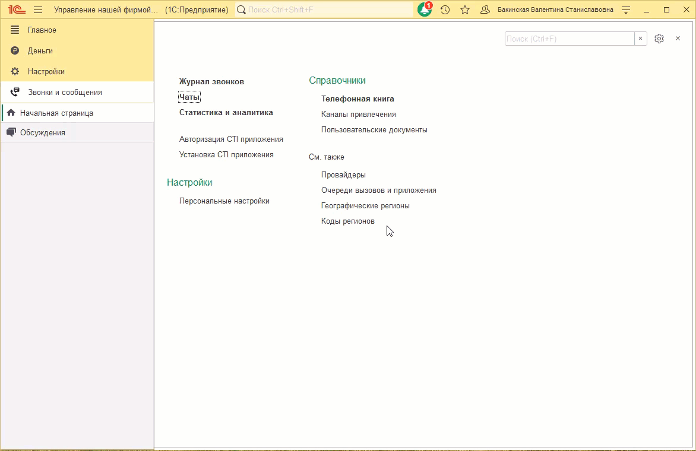The height and width of the screenshot is (451, 696).
Task: Select the Деньги section icon
Action: [x=13, y=50]
